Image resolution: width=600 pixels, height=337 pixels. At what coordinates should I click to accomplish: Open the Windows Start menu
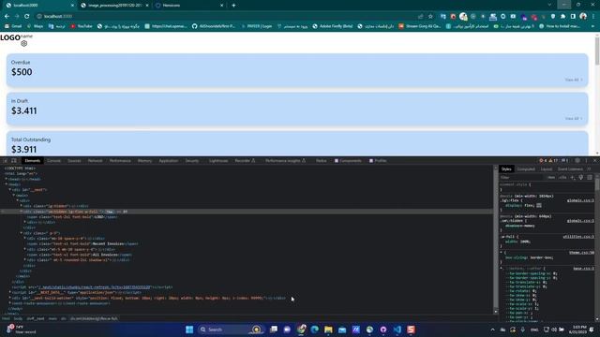[x=189, y=330]
